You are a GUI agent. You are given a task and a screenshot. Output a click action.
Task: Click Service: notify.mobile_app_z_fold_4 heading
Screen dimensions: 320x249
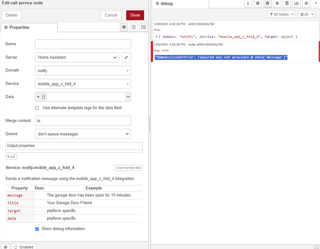coord(40,168)
